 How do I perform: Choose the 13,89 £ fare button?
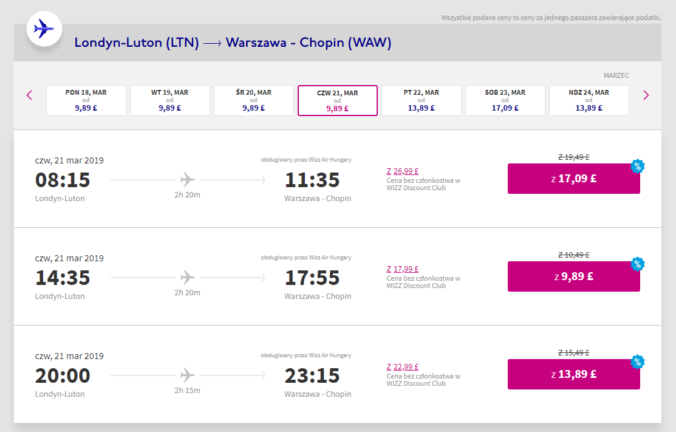573,374
